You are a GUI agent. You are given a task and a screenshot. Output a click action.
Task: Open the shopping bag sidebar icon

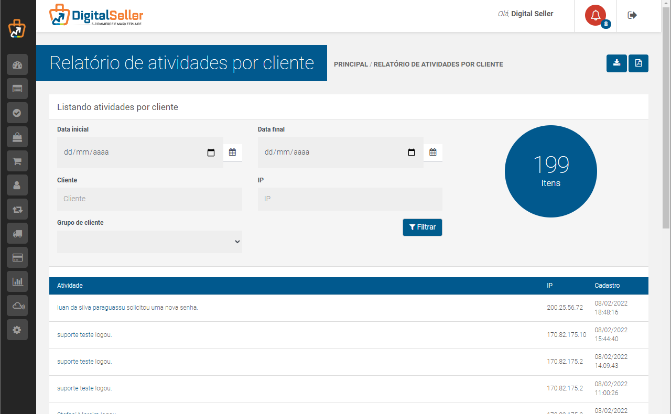[17, 137]
